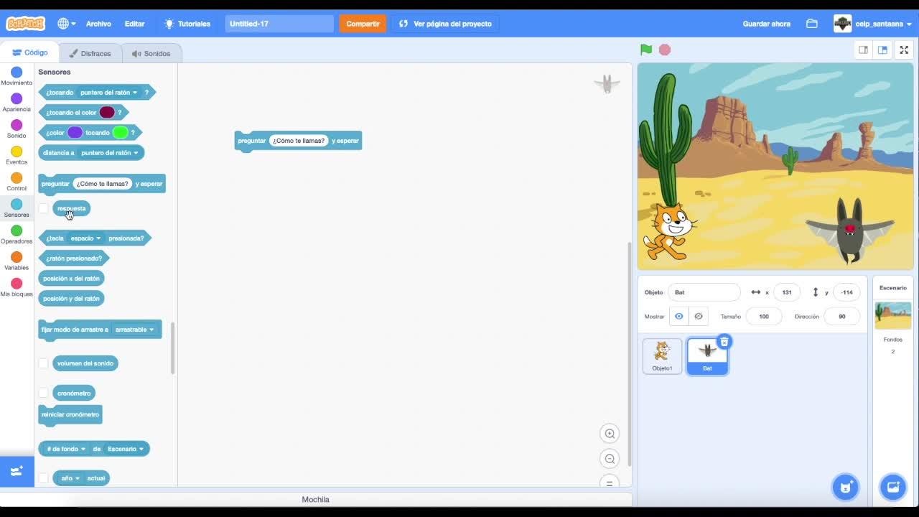Image resolution: width=919 pixels, height=517 pixels.
Task: Click the palette question field '¿Cómo te llamas?'
Action: pyautogui.click(x=102, y=184)
